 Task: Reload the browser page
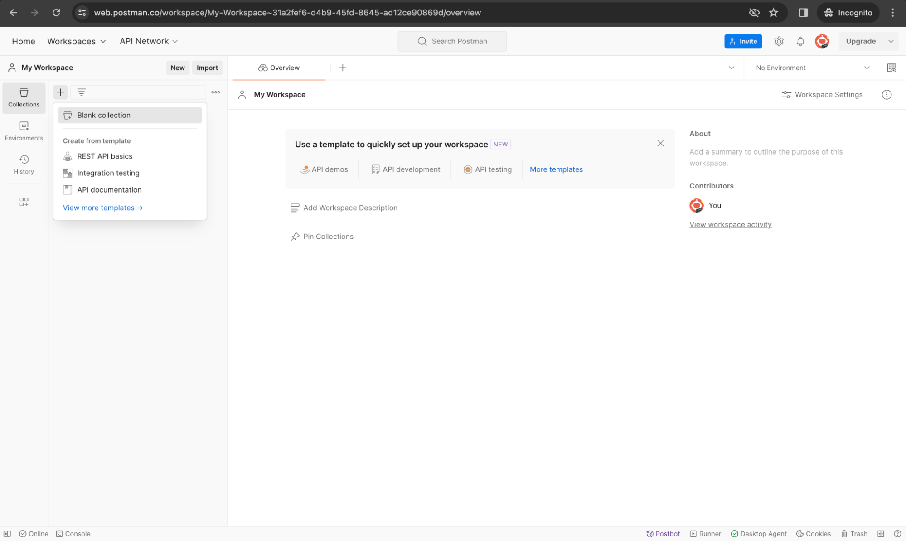point(56,13)
